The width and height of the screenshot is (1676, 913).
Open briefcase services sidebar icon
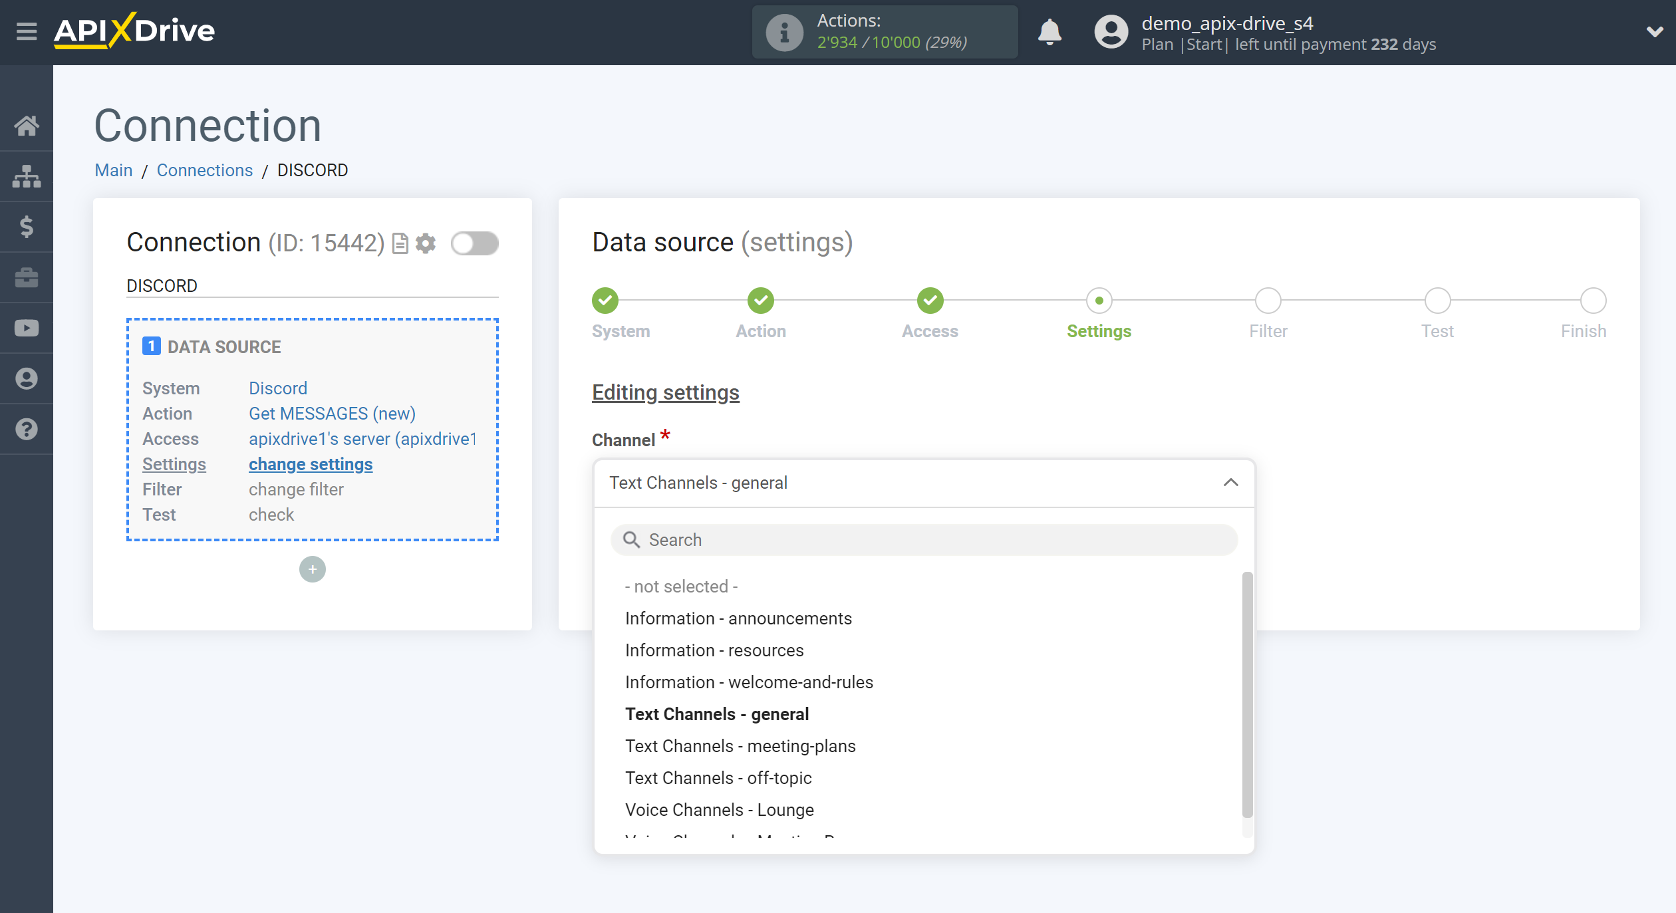27,277
